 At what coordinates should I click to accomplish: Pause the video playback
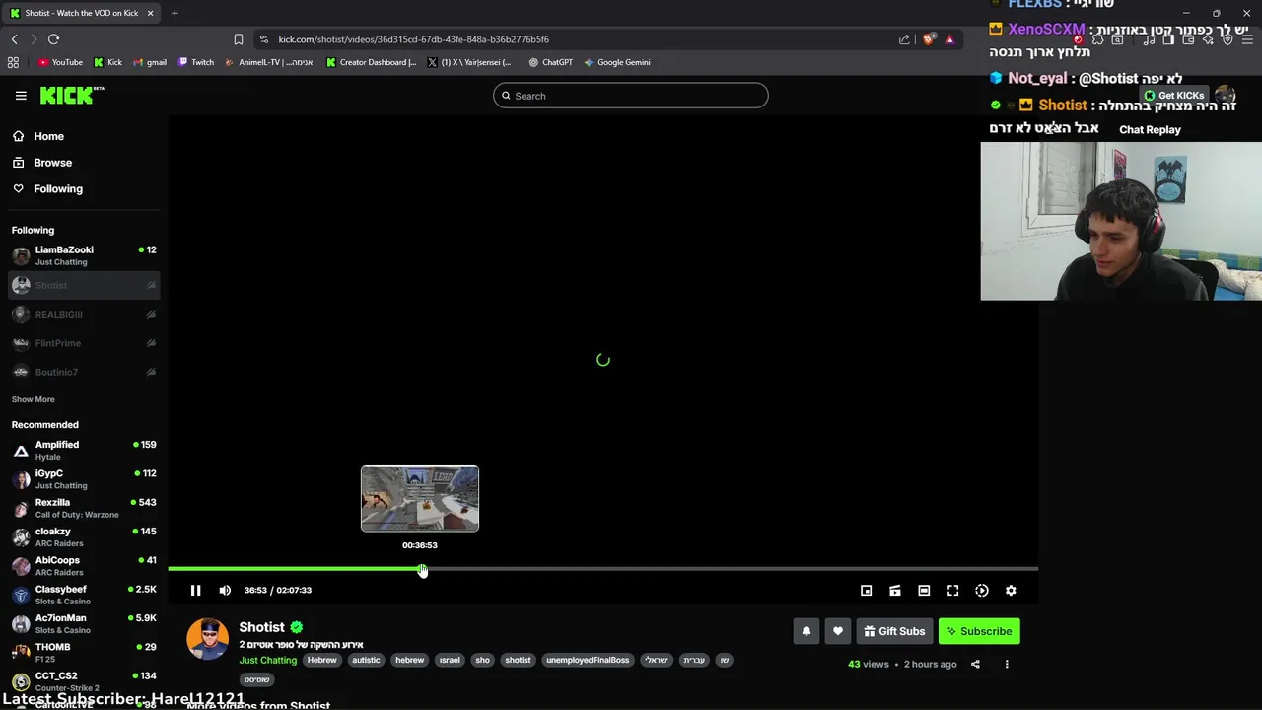coord(195,590)
